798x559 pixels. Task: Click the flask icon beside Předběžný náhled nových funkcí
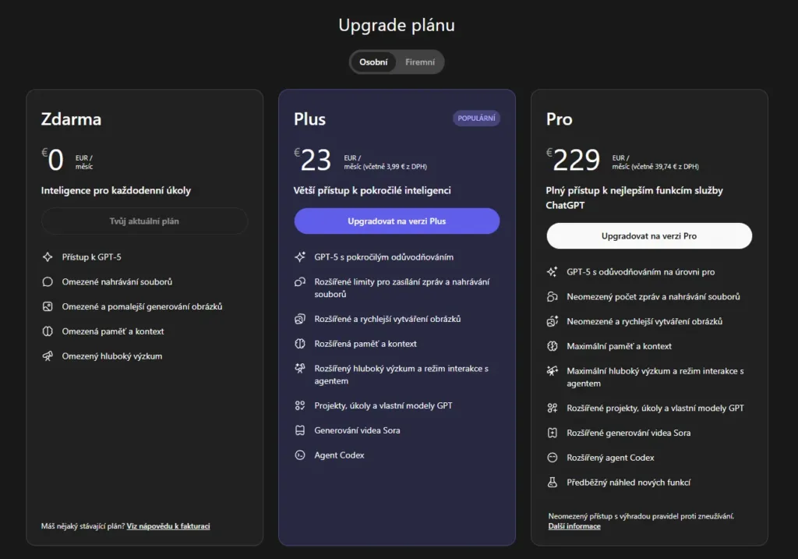click(x=553, y=482)
